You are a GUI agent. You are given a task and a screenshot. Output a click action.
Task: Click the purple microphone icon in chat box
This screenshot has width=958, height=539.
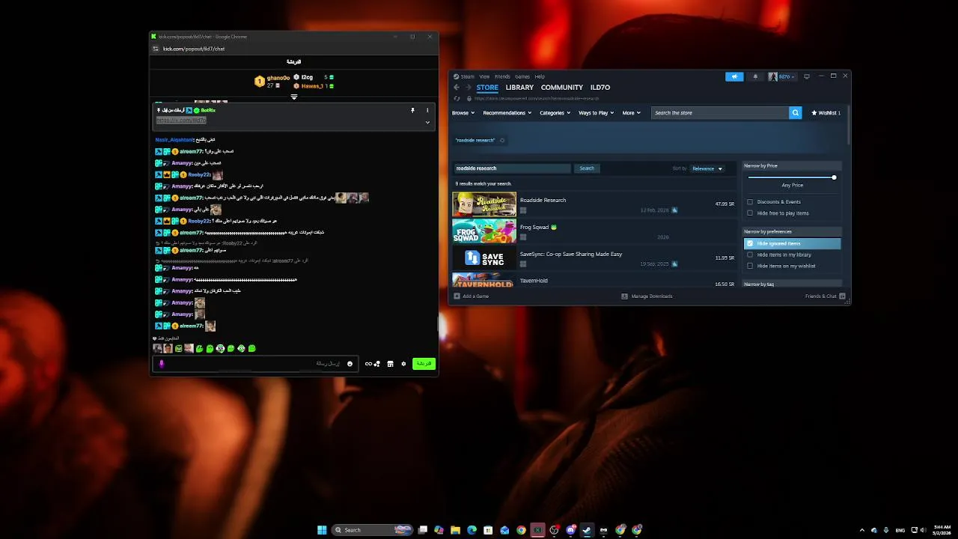point(162,364)
